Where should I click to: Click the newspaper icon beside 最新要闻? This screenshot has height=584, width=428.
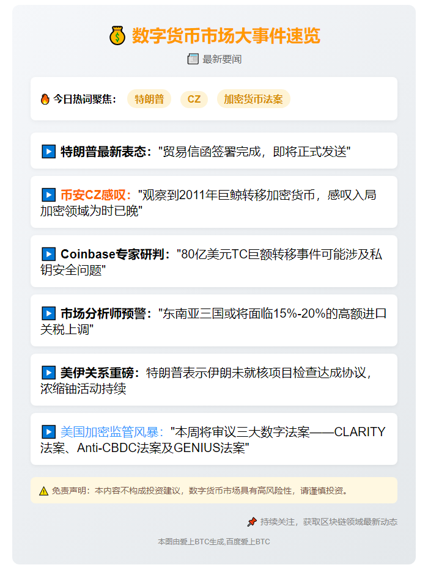pyautogui.click(x=193, y=59)
